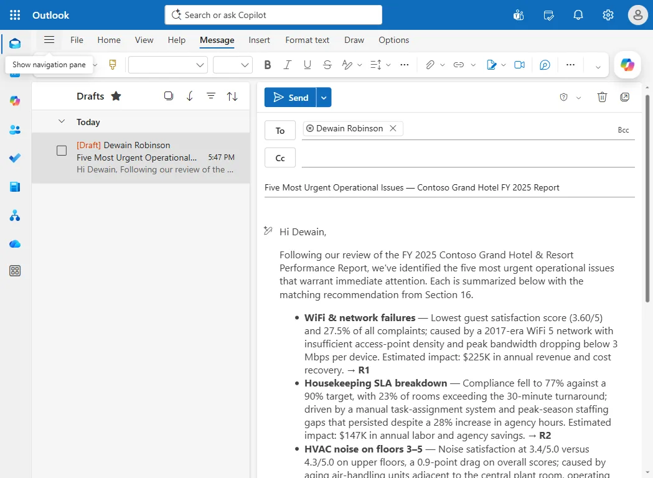The height and width of the screenshot is (478, 653).
Task: Apply underline formatting
Action: tap(308, 65)
